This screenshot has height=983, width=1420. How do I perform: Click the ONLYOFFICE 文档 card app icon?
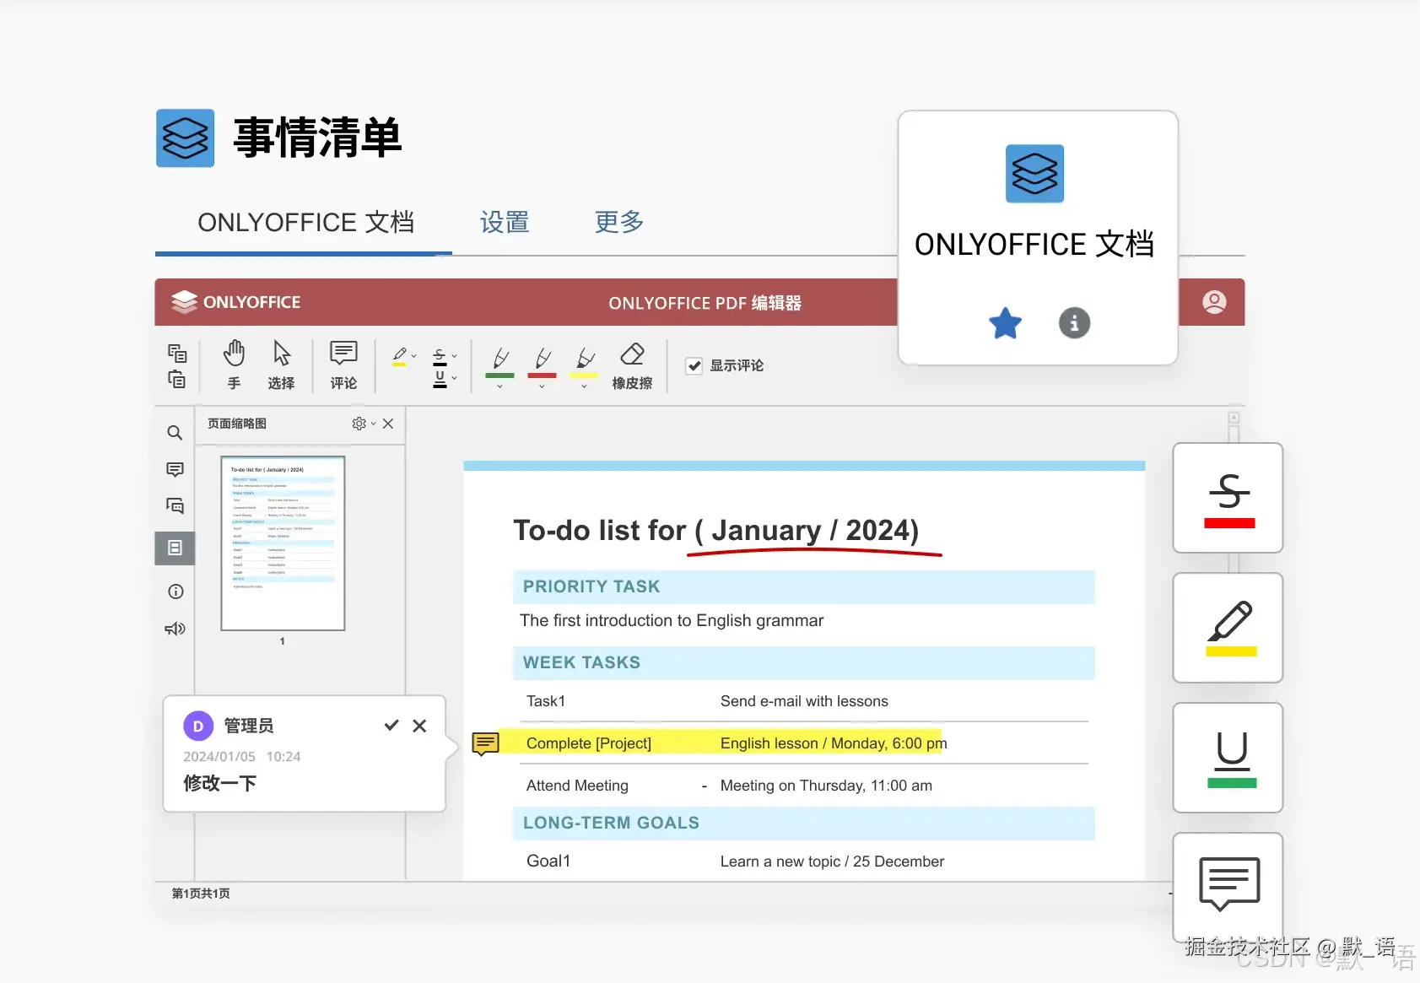click(1035, 174)
